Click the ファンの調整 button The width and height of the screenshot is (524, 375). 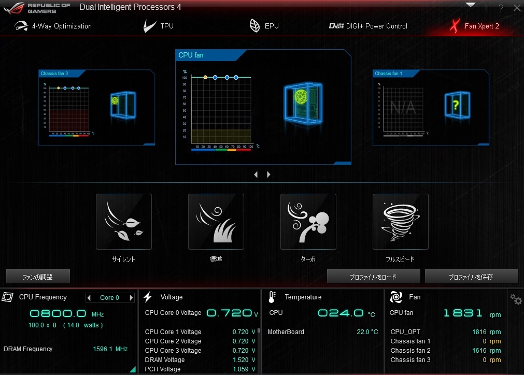click(38, 277)
